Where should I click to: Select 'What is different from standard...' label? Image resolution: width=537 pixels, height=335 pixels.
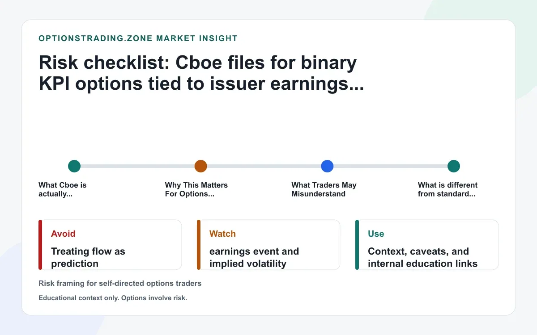(447, 189)
